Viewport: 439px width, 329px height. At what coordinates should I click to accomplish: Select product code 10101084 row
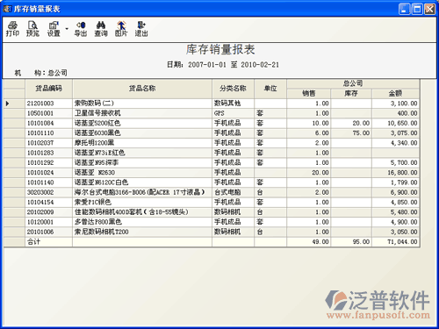[x=212, y=123]
